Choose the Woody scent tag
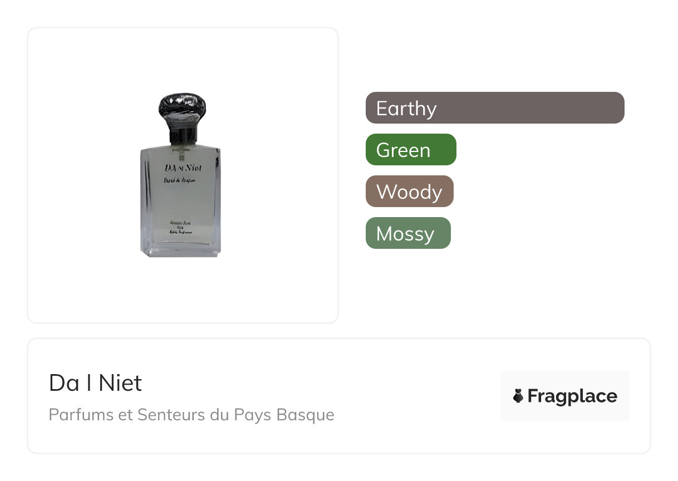 pyautogui.click(x=409, y=192)
